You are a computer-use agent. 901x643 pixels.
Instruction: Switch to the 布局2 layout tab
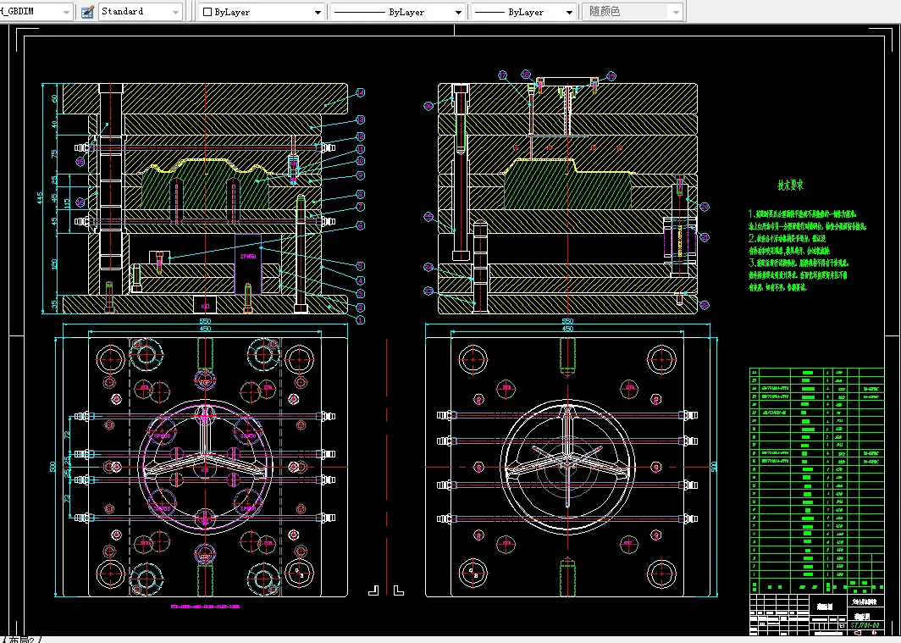pyautogui.click(x=20, y=639)
